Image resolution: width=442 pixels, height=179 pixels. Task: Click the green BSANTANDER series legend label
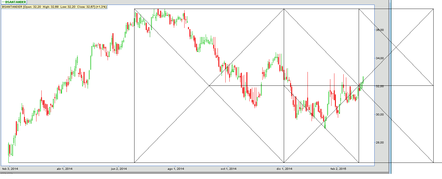click(14, 2)
